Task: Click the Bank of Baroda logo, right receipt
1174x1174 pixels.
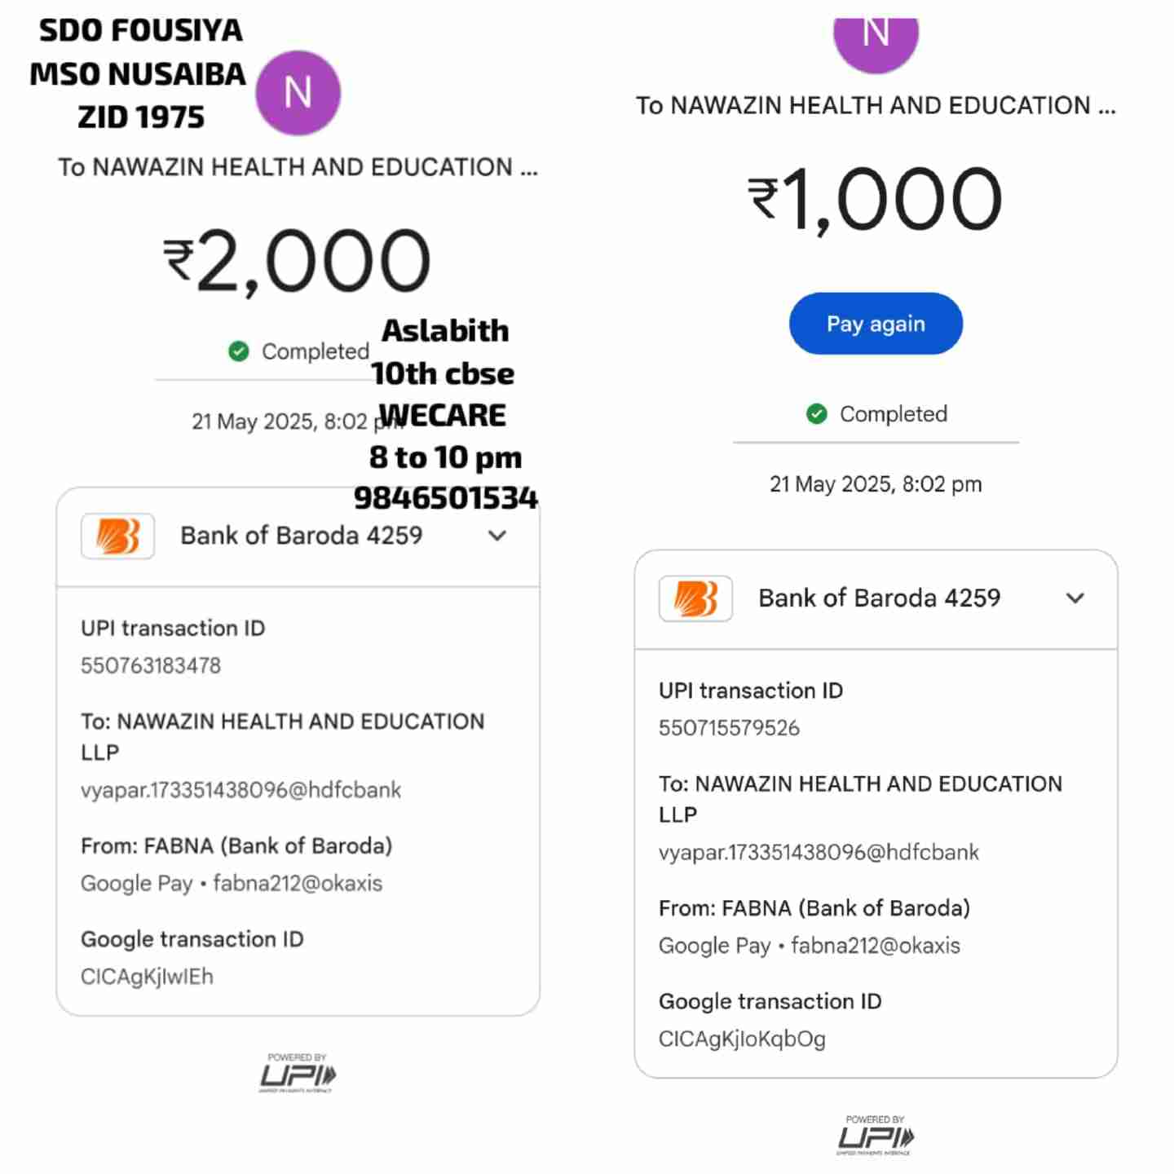Action: click(x=695, y=598)
